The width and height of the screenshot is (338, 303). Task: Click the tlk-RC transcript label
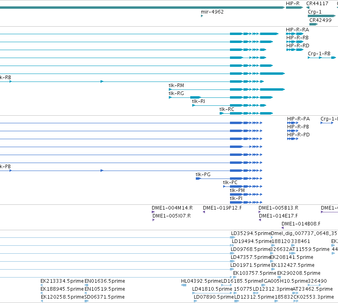coord(226,109)
